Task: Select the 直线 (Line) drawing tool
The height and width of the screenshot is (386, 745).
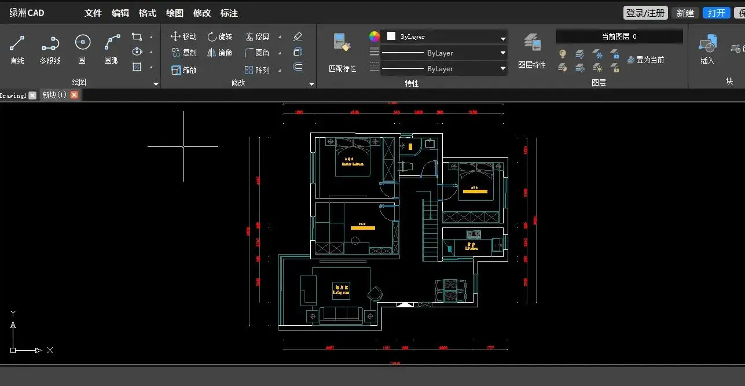Action: tap(17, 49)
